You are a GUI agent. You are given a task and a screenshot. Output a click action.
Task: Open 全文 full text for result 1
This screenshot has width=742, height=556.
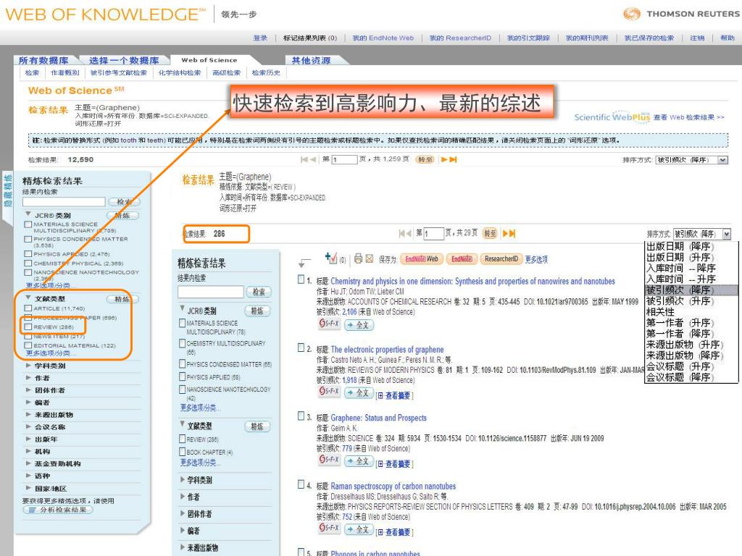tap(359, 325)
